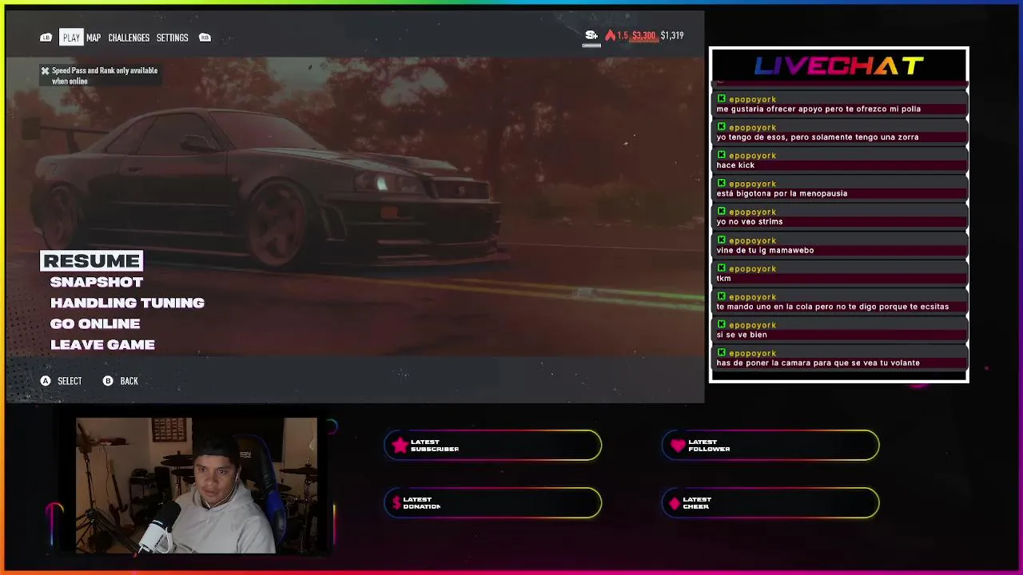This screenshot has width=1023, height=575.
Task: Click the A button icon next to SELECT
Action: pos(46,381)
